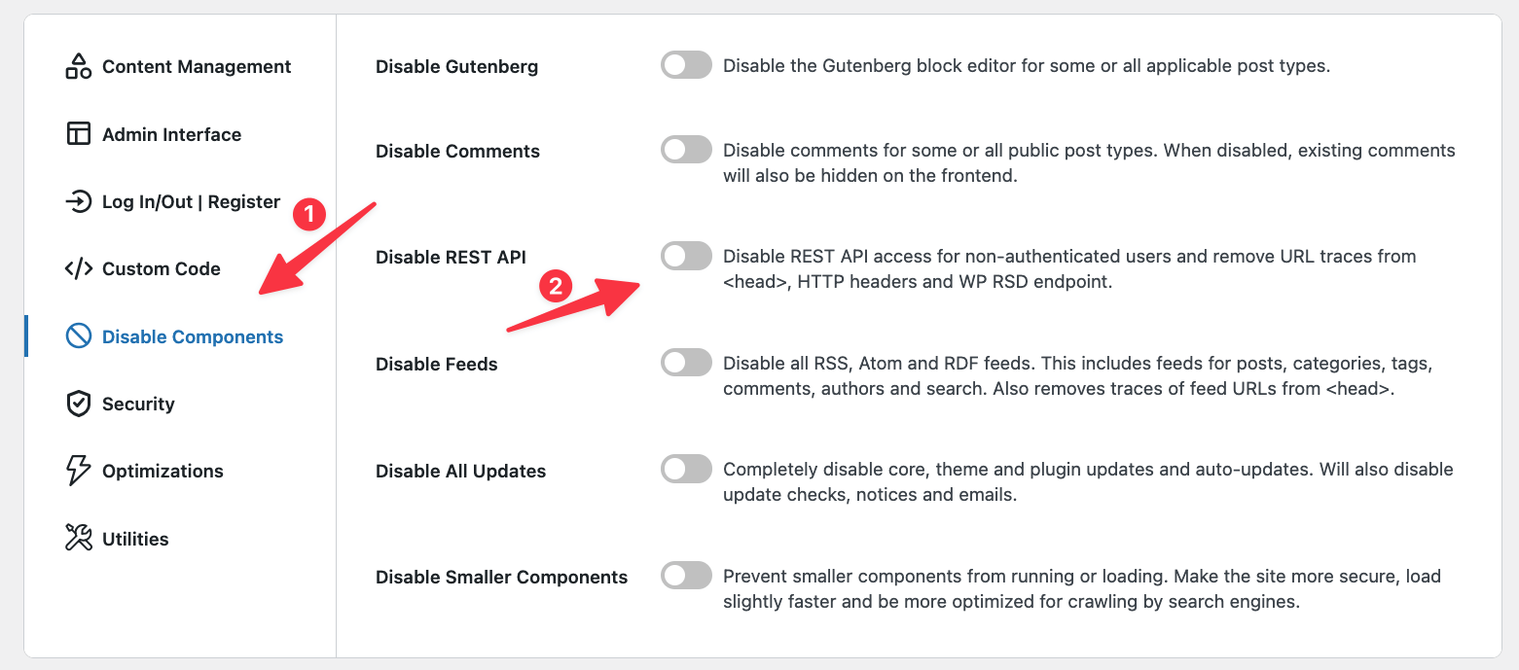Switch to the Optimizations tab
1519x670 pixels.
point(163,471)
